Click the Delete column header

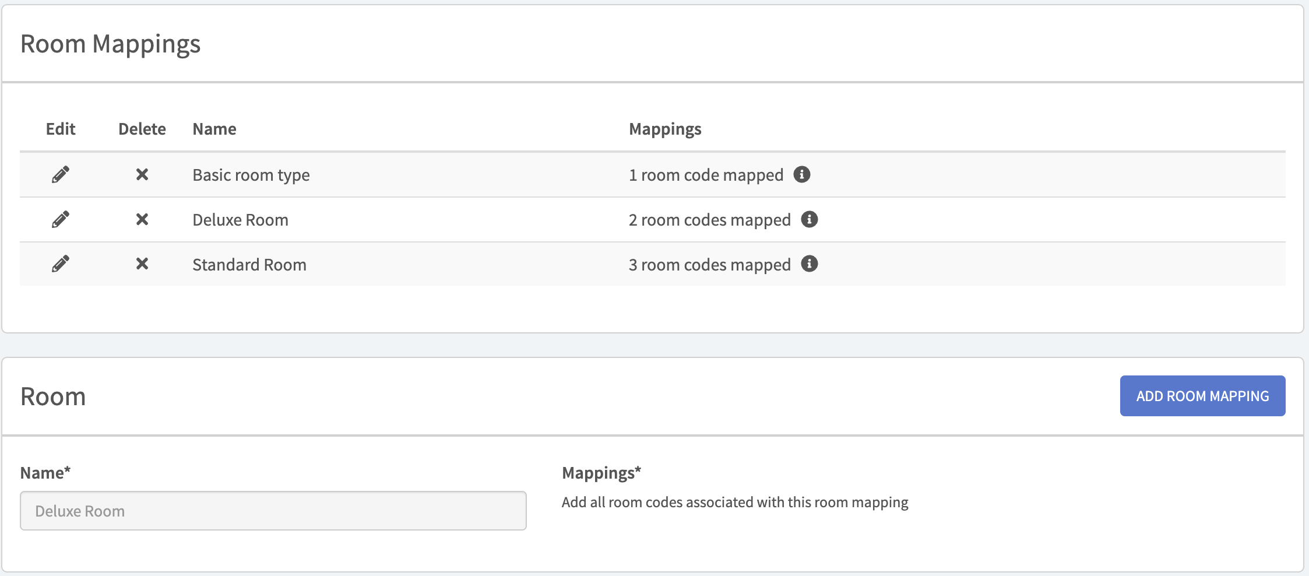[142, 129]
